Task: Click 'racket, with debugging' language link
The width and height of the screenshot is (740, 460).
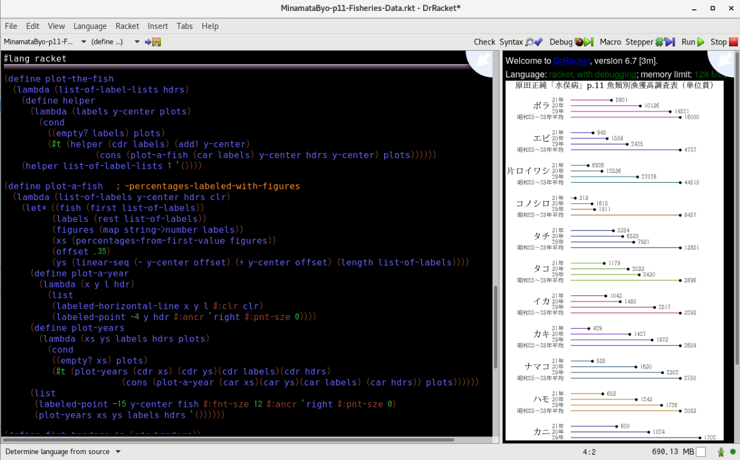Action: point(592,74)
